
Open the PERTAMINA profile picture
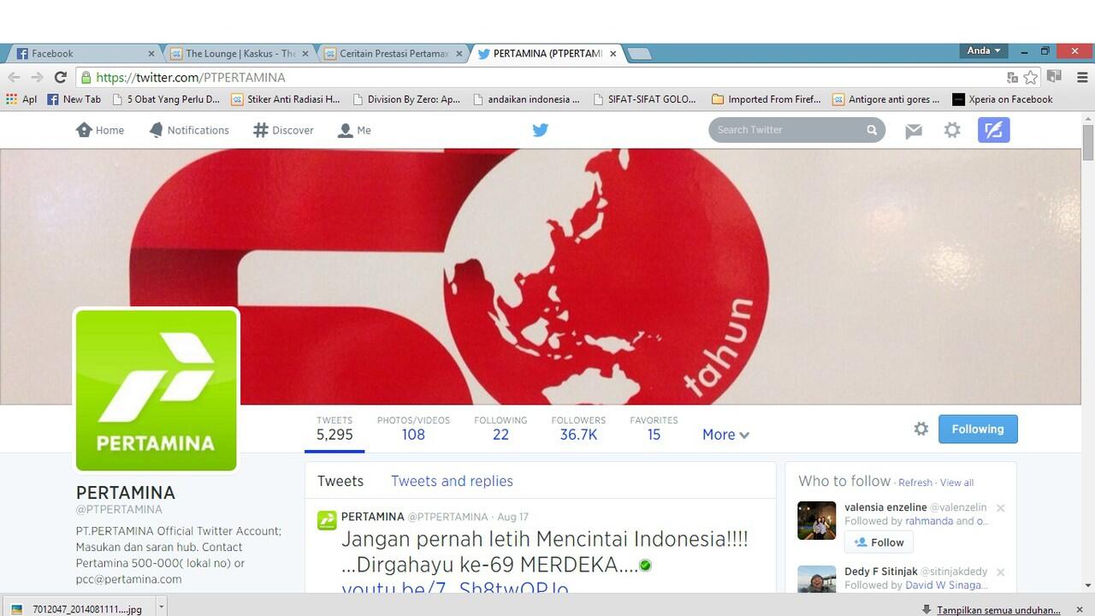pos(157,390)
